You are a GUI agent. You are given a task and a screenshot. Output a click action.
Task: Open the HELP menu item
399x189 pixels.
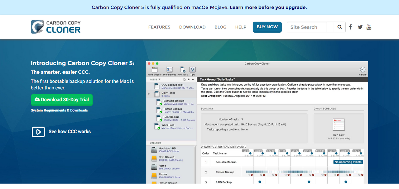point(241,27)
